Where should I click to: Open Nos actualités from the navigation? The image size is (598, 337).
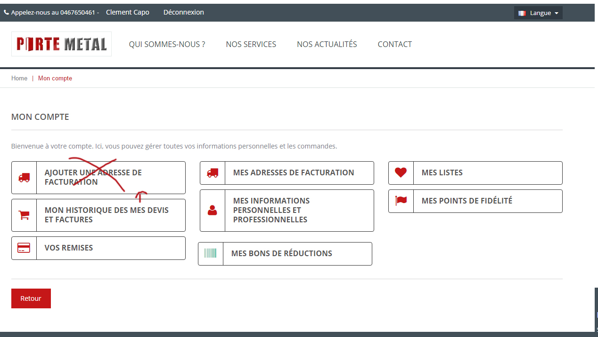[327, 44]
